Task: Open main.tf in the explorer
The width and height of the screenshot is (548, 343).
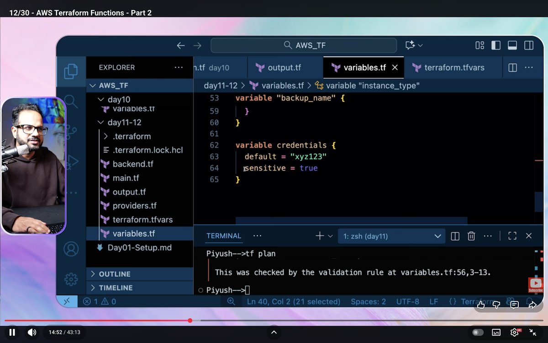Action: click(x=140, y=178)
